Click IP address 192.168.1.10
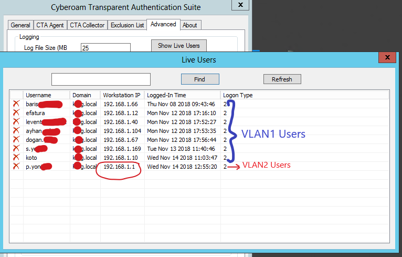This screenshot has width=402, height=257. pyautogui.click(x=121, y=158)
